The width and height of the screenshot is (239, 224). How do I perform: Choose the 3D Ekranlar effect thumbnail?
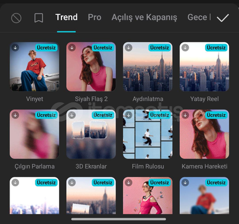(91, 134)
